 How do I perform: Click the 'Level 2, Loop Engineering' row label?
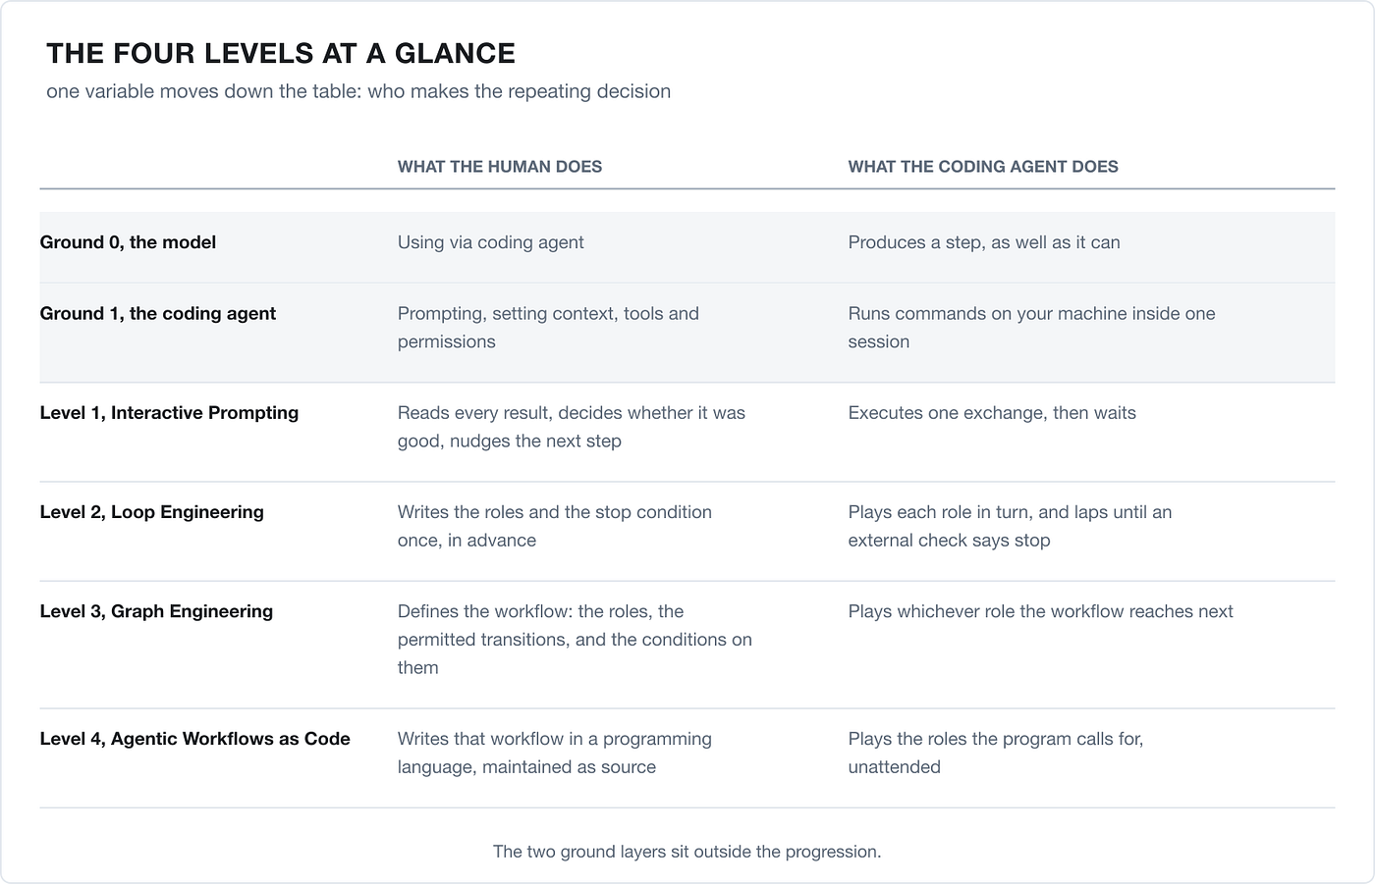(x=152, y=511)
